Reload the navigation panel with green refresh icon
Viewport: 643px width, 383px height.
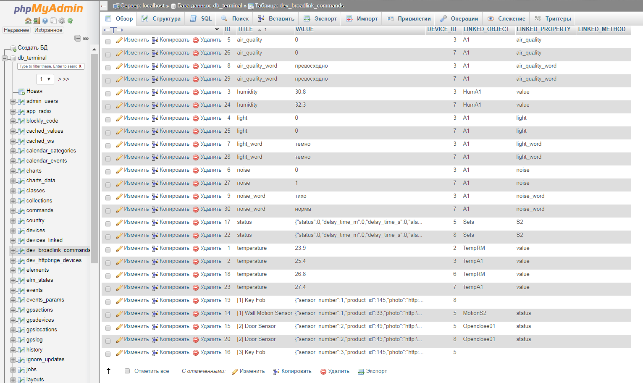click(x=70, y=21)
